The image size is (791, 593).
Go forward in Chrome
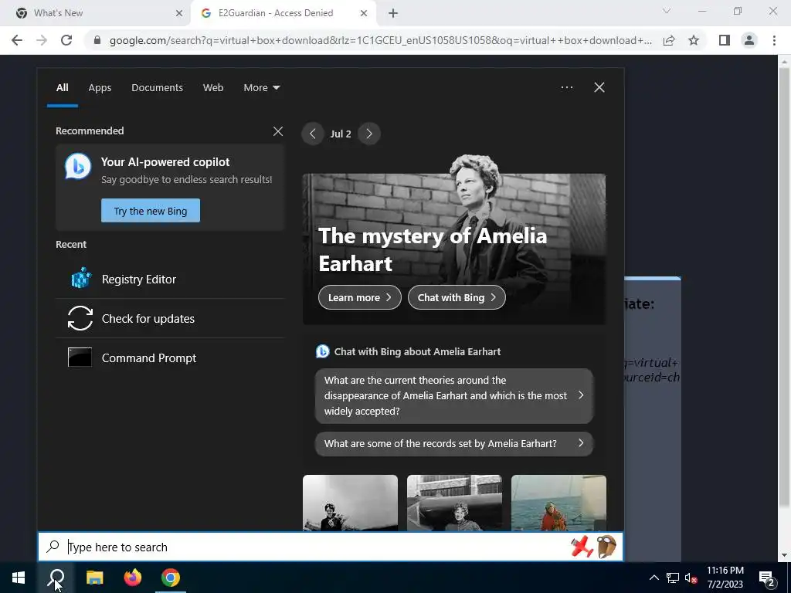point(42,40)
